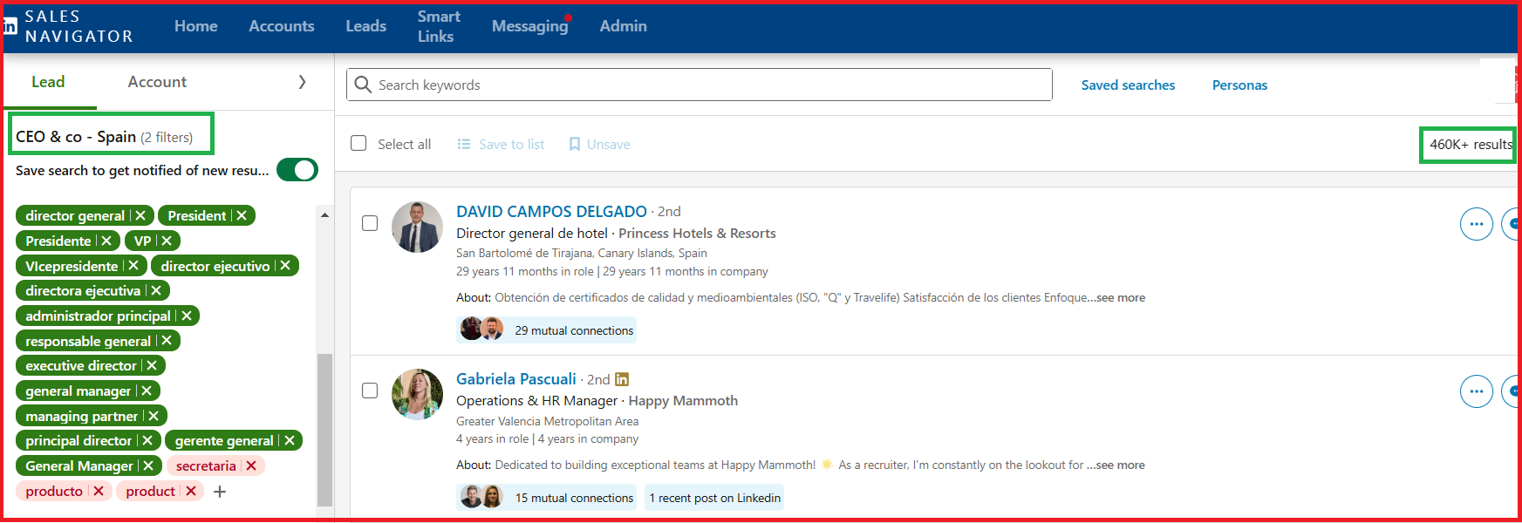View 15 mutual connections
The image size is (1522, 523).
coord(547,497)
